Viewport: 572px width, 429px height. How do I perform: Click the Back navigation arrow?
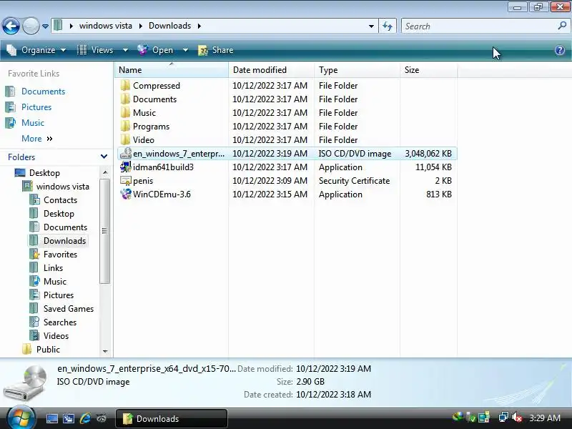11,26
